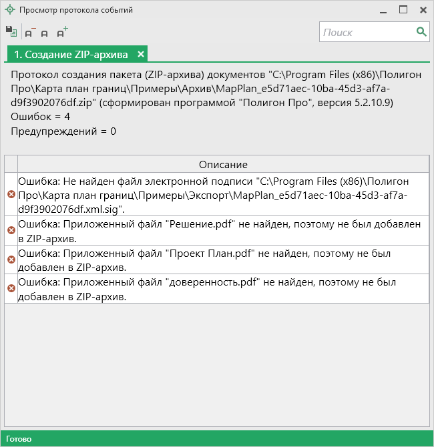Click error icon for Проект План.pdf row
Viewport: 434px width, 447px height.
click(11, 259)
